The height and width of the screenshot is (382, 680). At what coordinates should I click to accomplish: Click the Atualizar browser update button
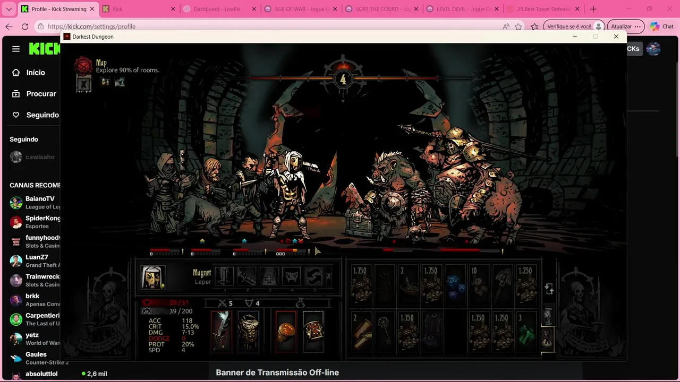(x=626, y=27)
